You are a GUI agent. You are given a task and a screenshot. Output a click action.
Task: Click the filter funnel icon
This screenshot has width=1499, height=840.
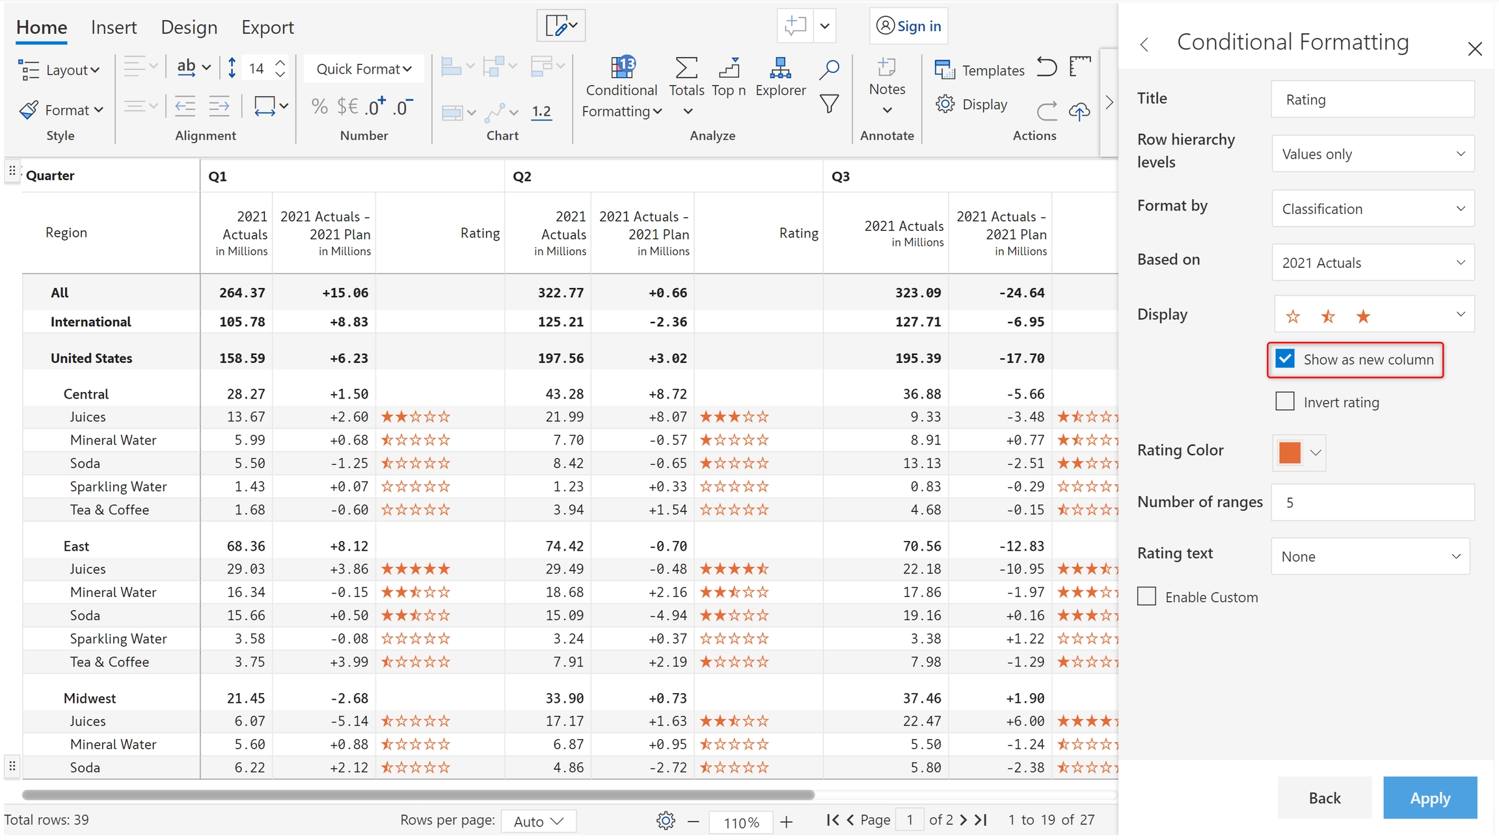point(829,104)
